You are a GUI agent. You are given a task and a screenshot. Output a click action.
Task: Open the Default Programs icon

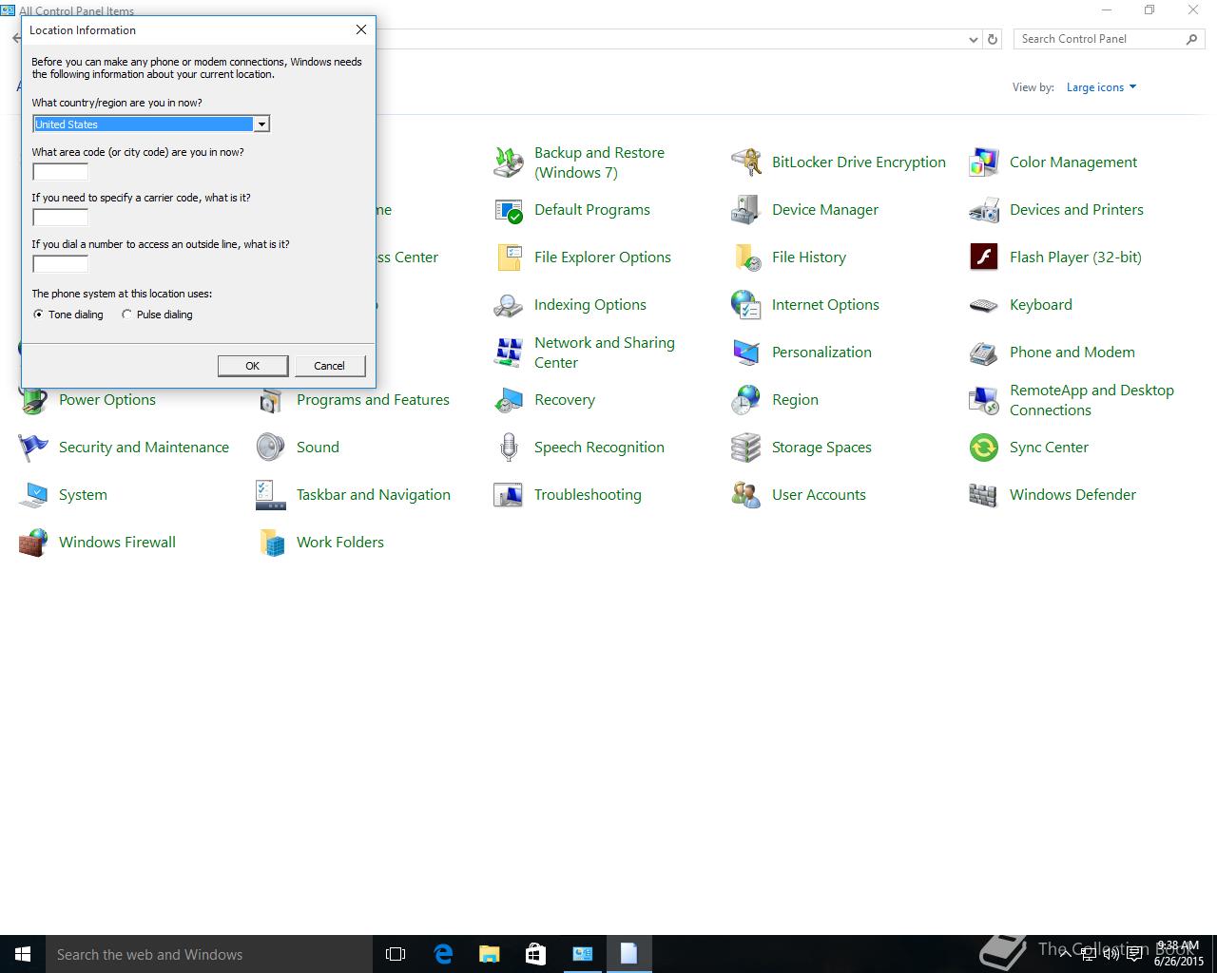click(509, 210)
